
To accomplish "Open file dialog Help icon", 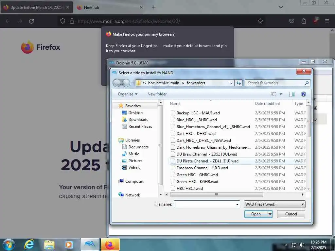I will pyautogui.click(x=303, y=94).
